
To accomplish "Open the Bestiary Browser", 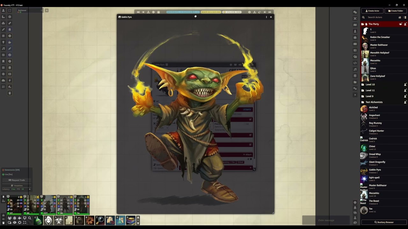I will [384, 222].
